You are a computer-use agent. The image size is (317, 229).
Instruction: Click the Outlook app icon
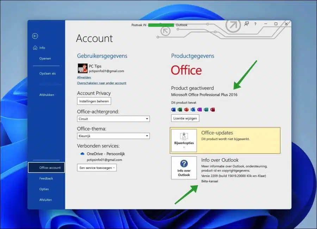click(193, 109)
